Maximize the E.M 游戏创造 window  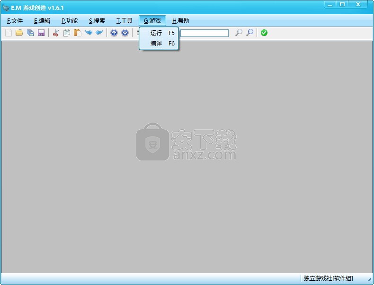[x=342, y=5]
